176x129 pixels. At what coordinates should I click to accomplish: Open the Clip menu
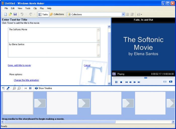(x=35, y=8)
